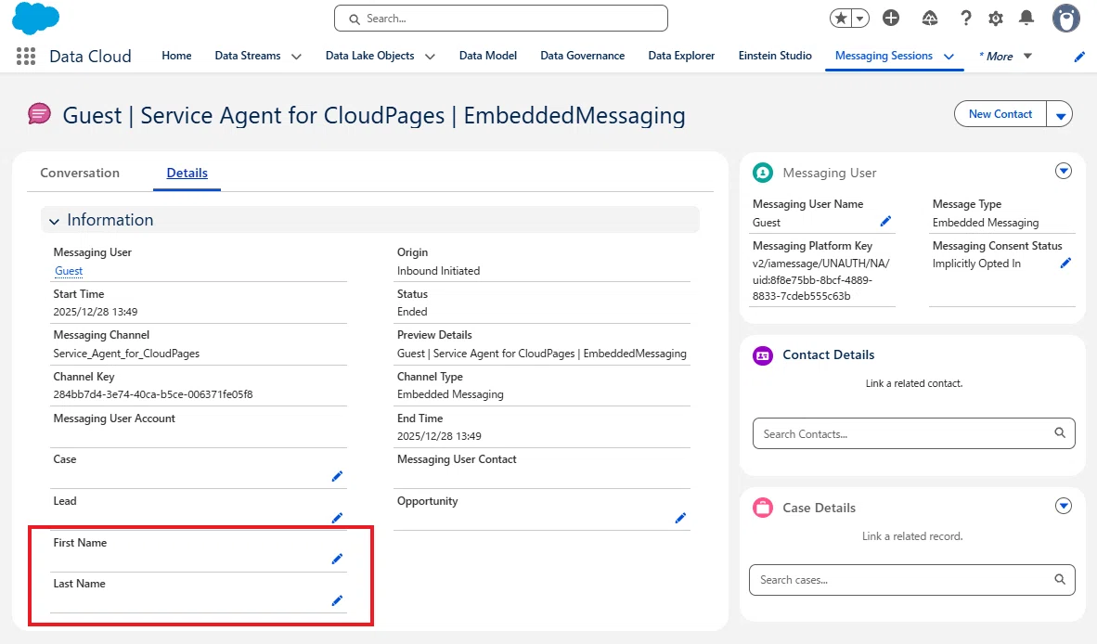The height and width of the screenshot is (644, 1097).
Task: Collapse the Information section
Action: (54, 221)
